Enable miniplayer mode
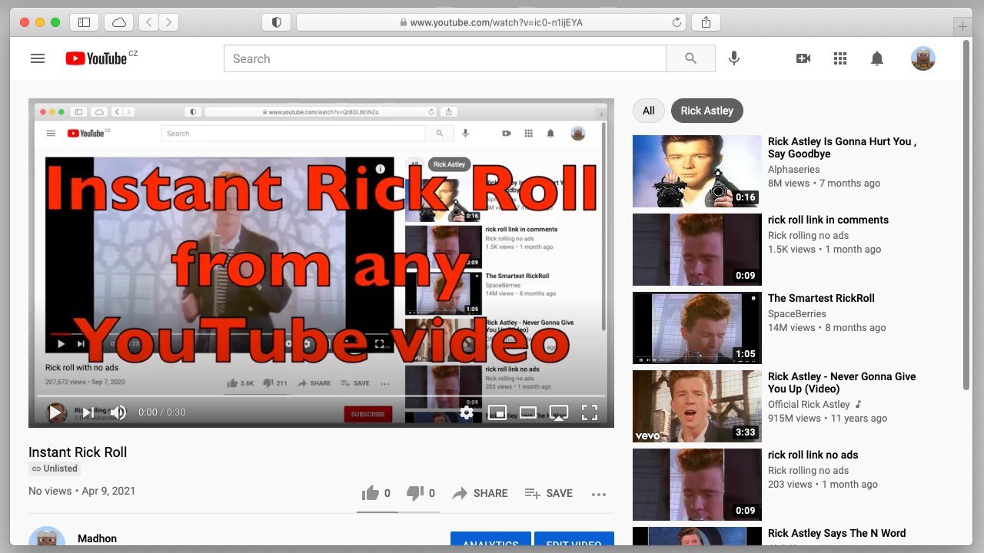 497,412
